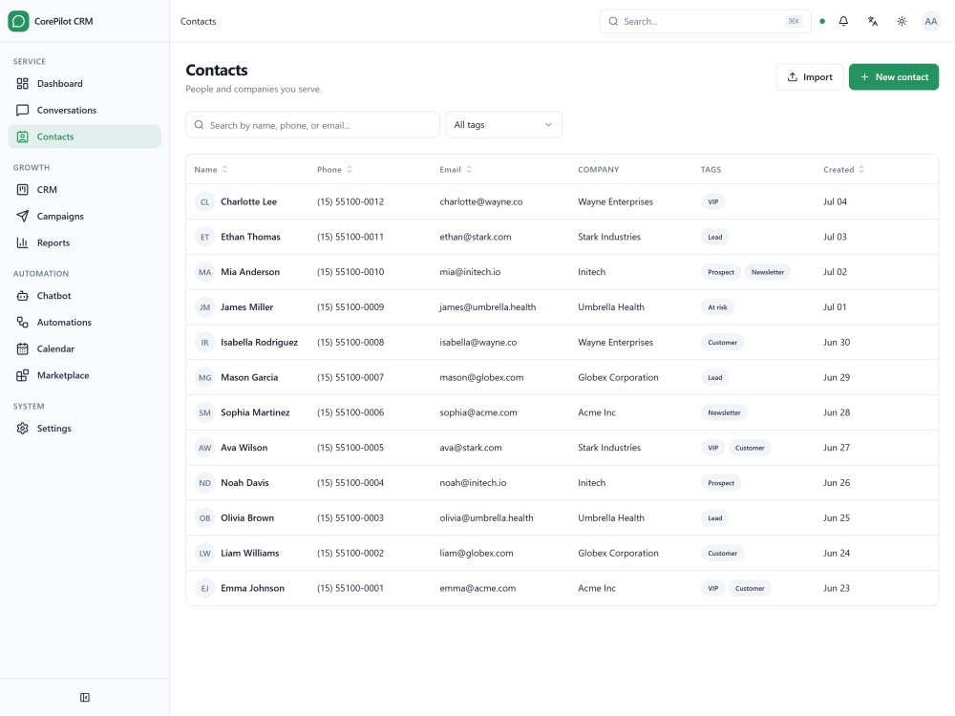Click the global search magnifier icon
This screenshot has width=955, height=716.
613,21
